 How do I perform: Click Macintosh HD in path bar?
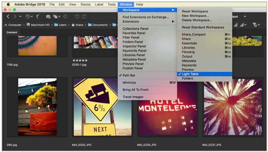(38, 25)
